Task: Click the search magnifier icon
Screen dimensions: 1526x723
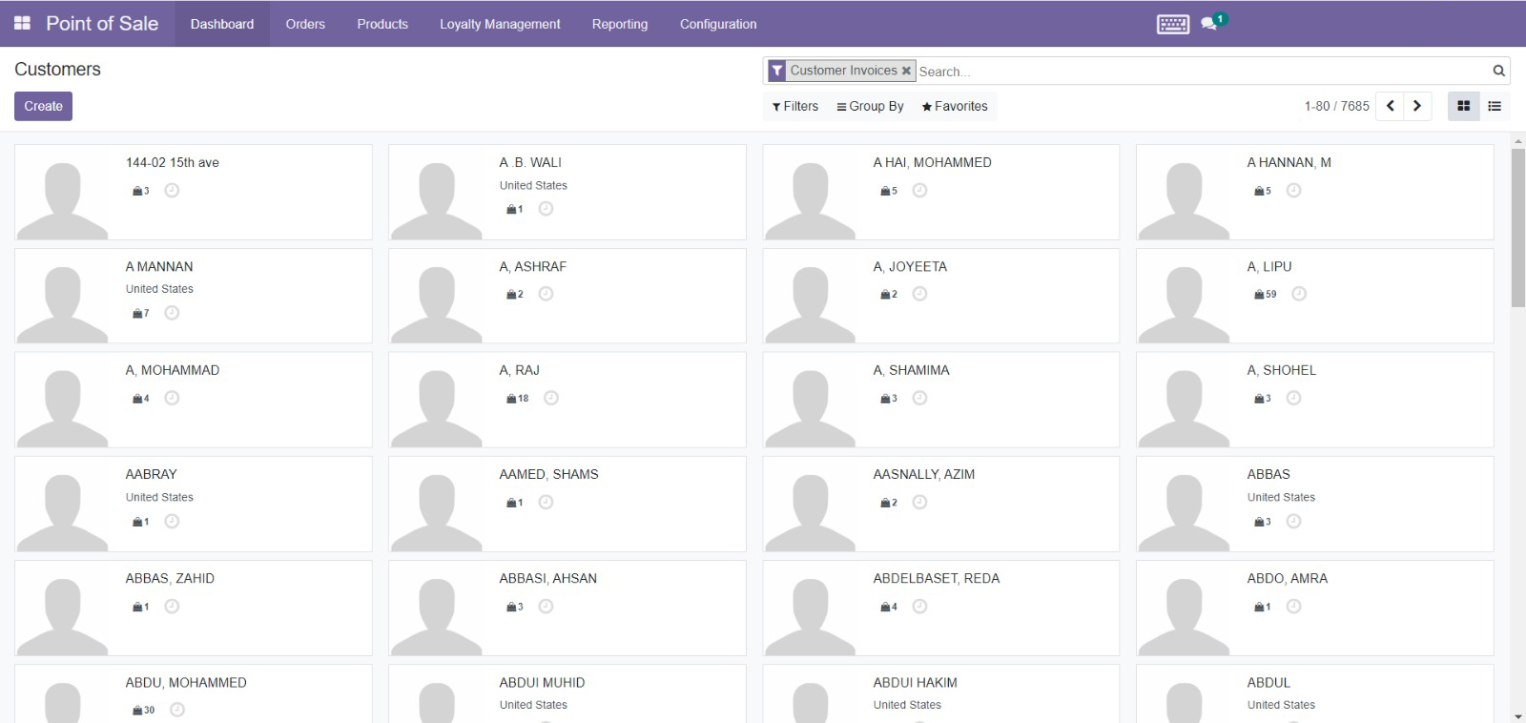Action: (1498, 71)
